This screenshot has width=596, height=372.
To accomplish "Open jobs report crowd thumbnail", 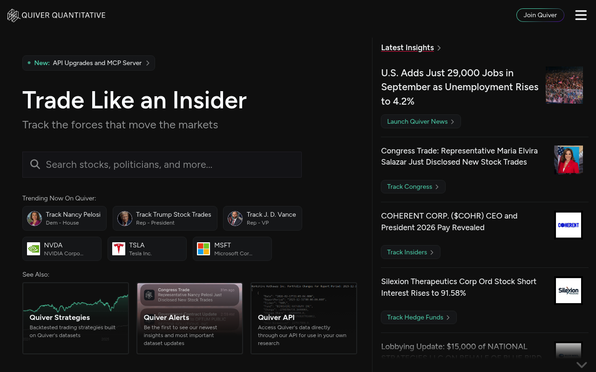I will [x=564, y=85].
